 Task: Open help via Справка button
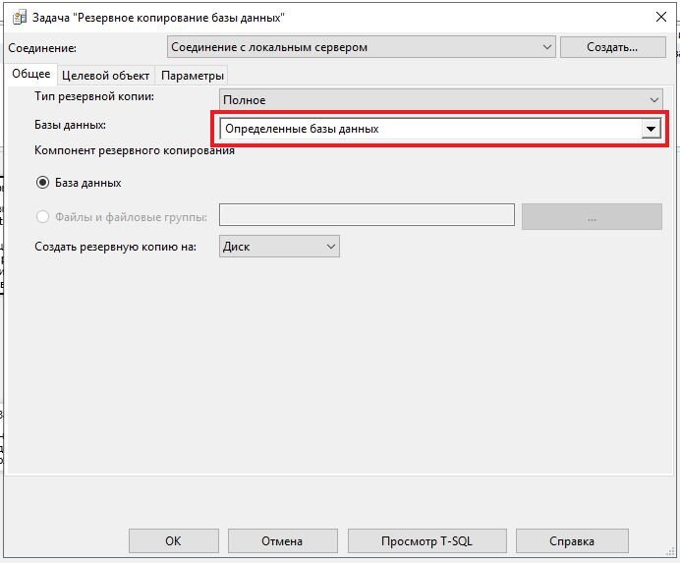pyautogui.click(x=572, y=540)
